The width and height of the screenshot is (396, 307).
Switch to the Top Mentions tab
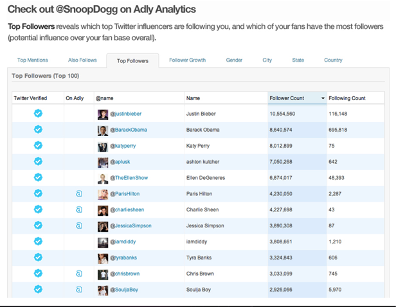point(33,60)
